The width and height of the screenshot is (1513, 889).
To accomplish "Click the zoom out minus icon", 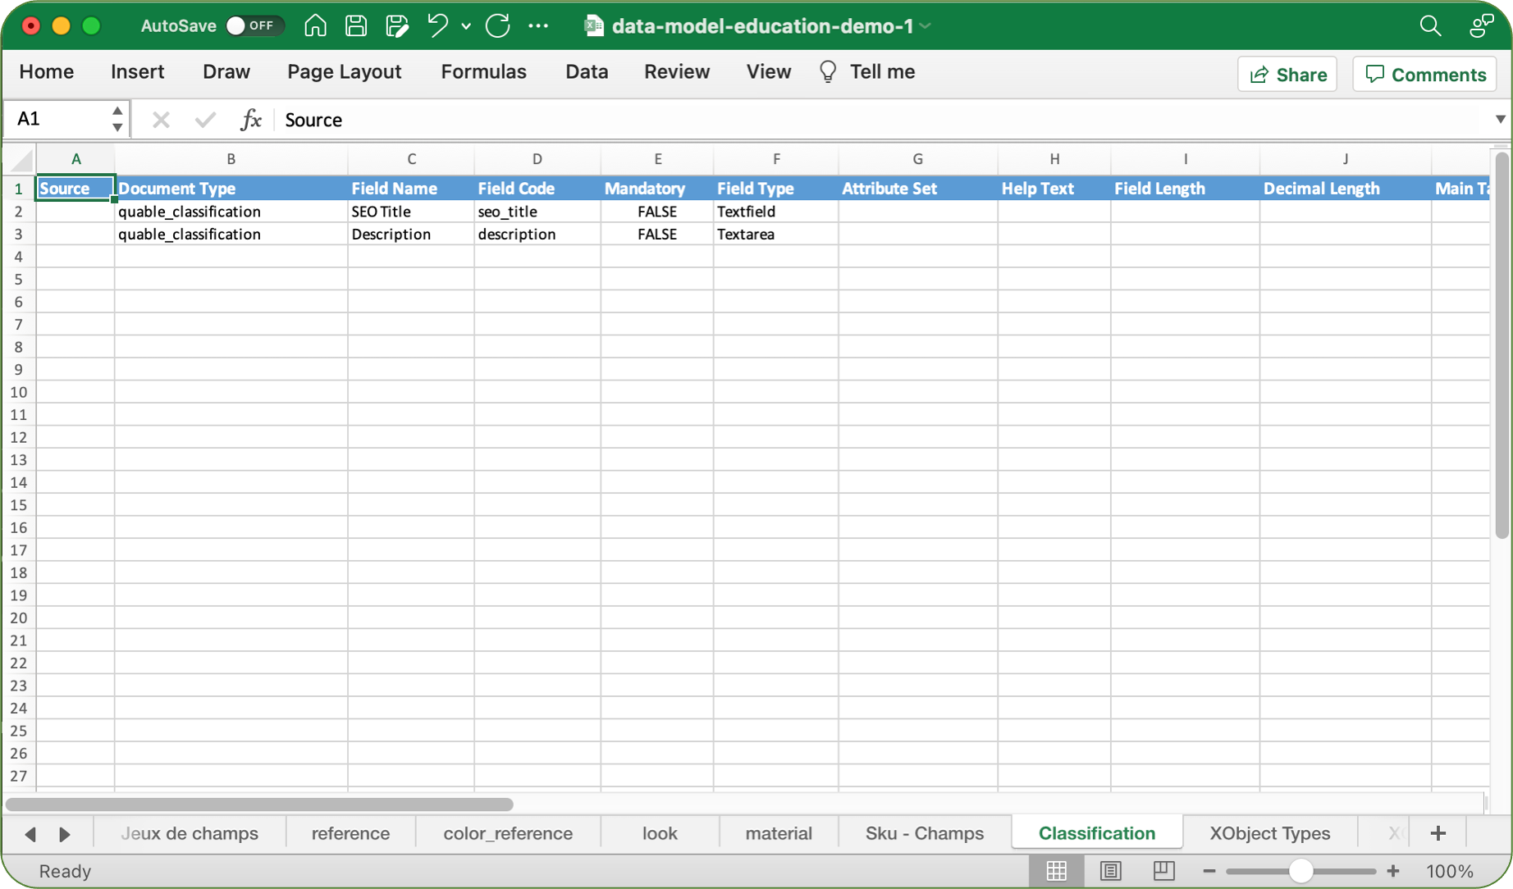I will (1209, 871).
